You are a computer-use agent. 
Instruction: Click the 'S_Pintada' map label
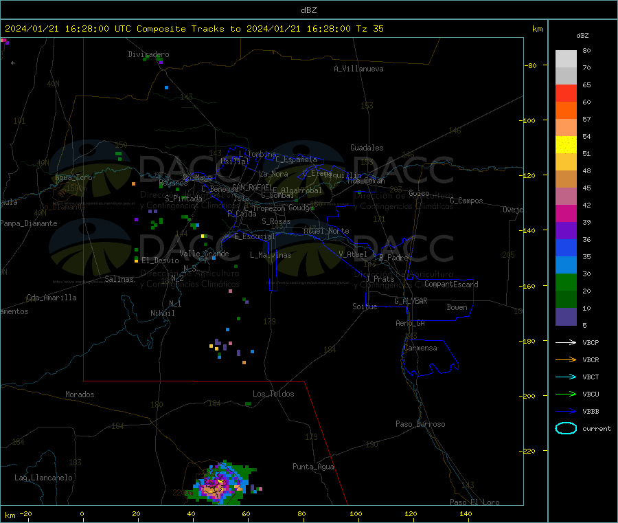pyautogui.click(x=183, y=199)
